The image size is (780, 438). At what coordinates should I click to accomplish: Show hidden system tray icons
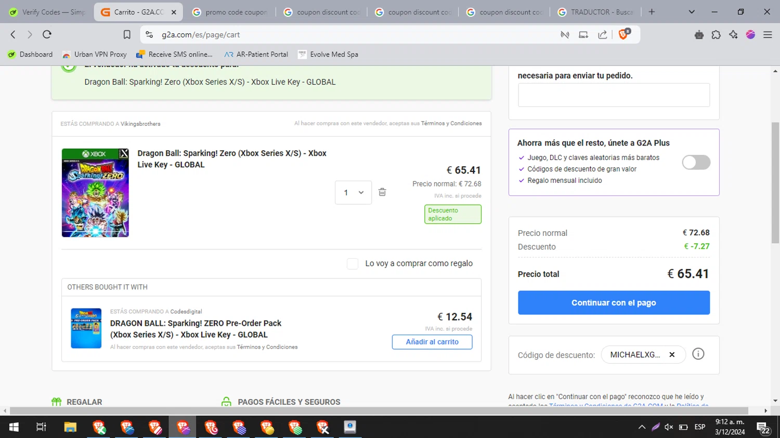[x=642, y=427]
